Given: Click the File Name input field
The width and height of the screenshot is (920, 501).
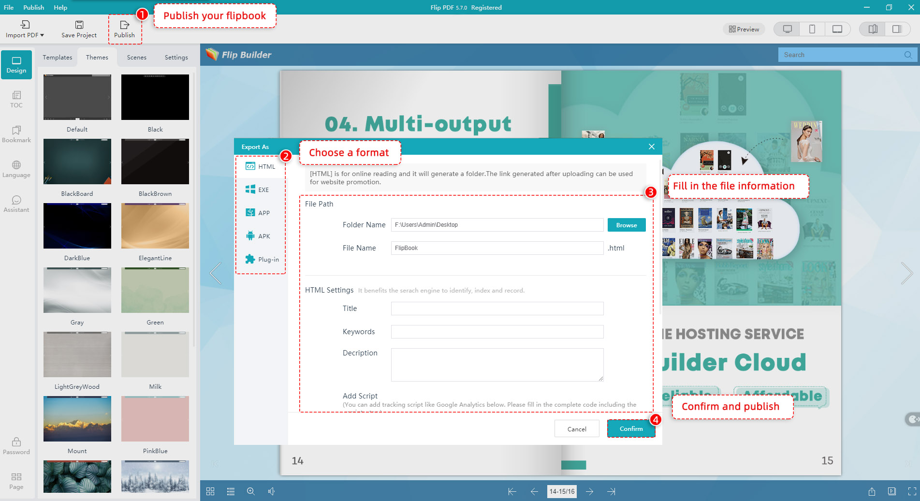Looking at the screenshot, I should [497, 248].
